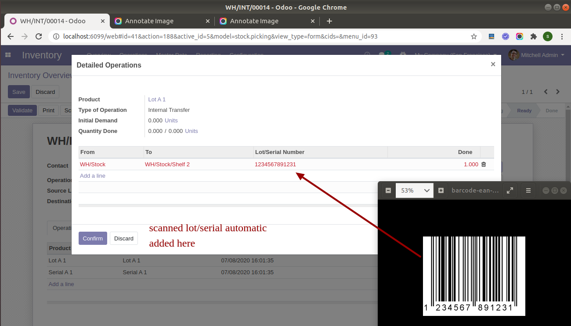Go back in Chrome
This screenshot has height=326, width=571.
click(11, 36)
